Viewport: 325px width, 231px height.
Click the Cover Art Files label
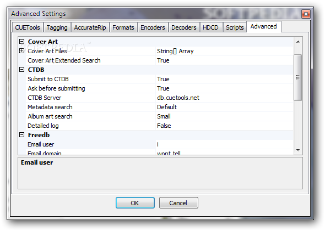[47, 51]
